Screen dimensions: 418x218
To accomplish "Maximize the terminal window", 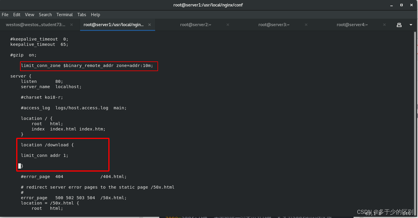I will point(401,5).
